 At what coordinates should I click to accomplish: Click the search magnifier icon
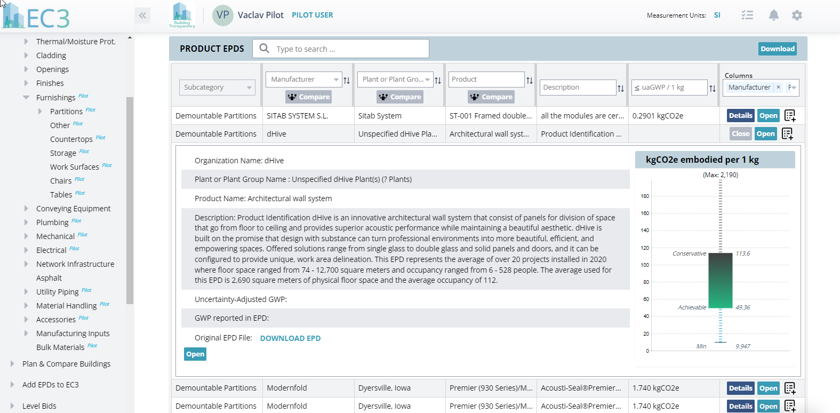point(264,49)
